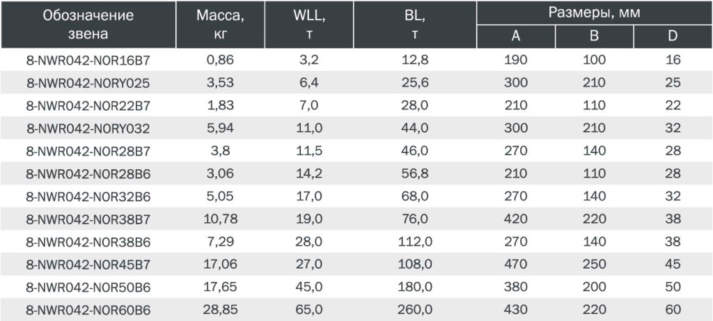
Task: Click the 'Обозначение звена' column header
Action: [x=88, y=24]
